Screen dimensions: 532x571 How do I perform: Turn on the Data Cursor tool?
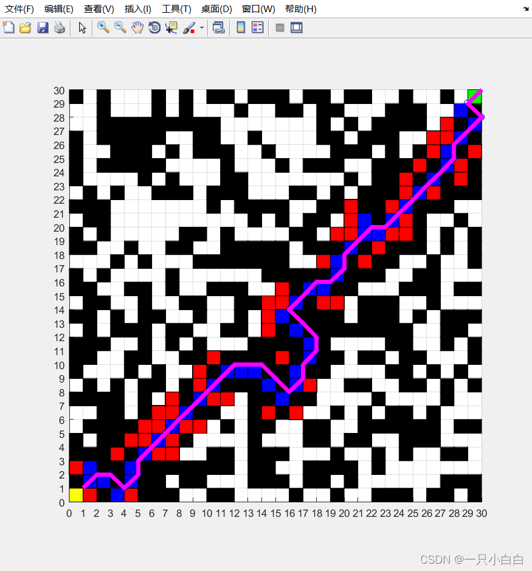click(171, 27)
